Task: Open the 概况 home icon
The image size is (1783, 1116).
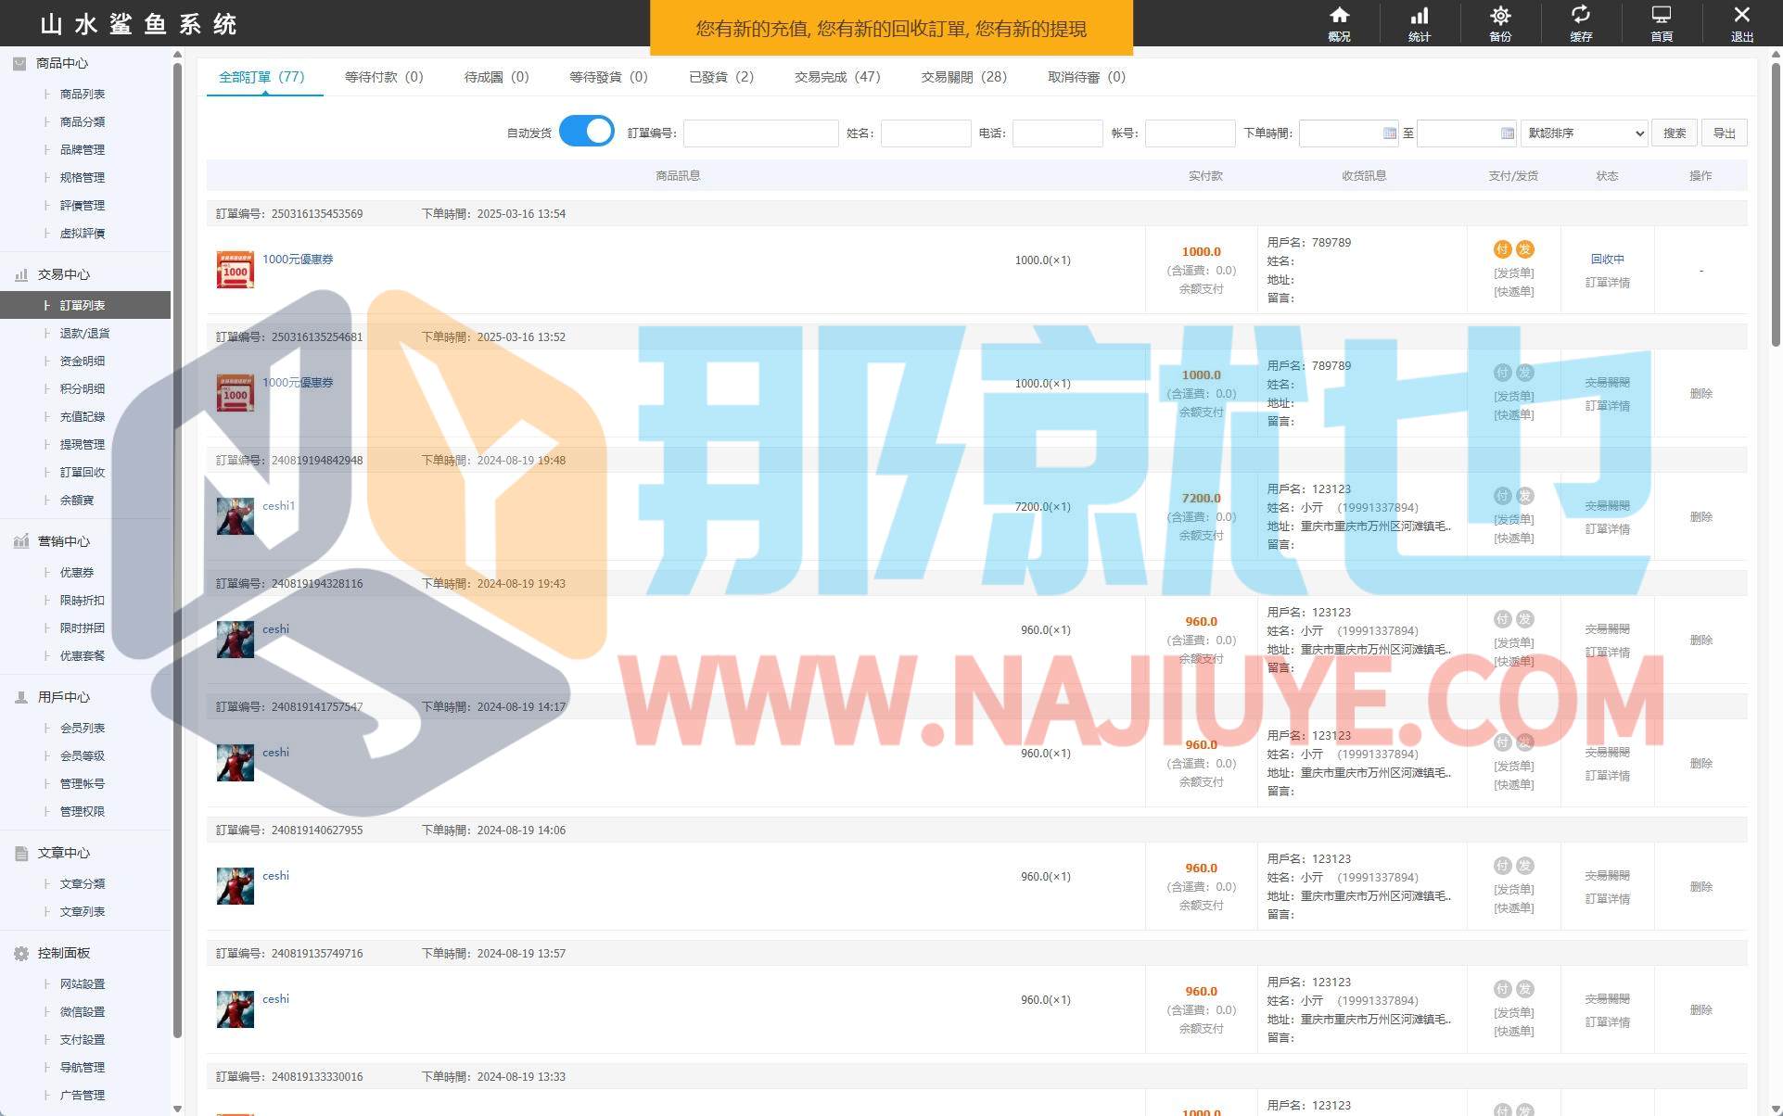Action: click(x=1339, y=17)
